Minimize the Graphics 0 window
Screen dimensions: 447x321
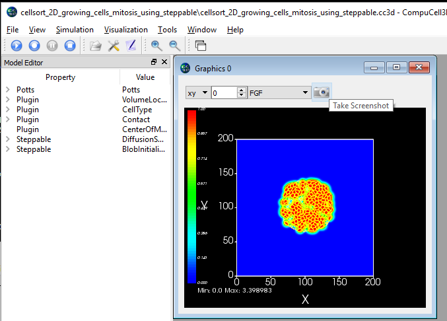[374, 67]
